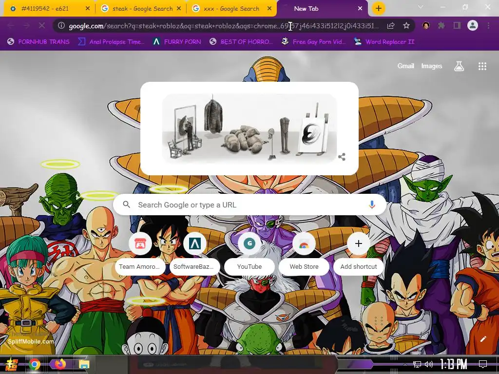Customize this page with the pencil icon
The width and height of the screenshot is (499, 374).
point(483,339)
